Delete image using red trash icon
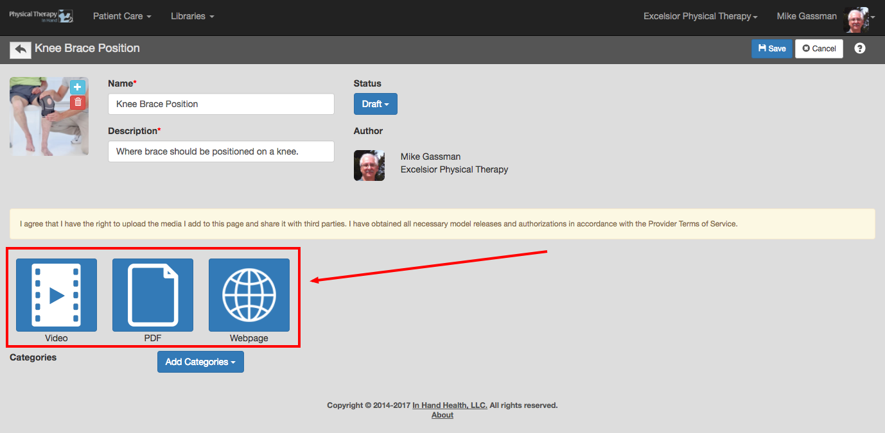 pyautogui.click(x=78, y=102)
